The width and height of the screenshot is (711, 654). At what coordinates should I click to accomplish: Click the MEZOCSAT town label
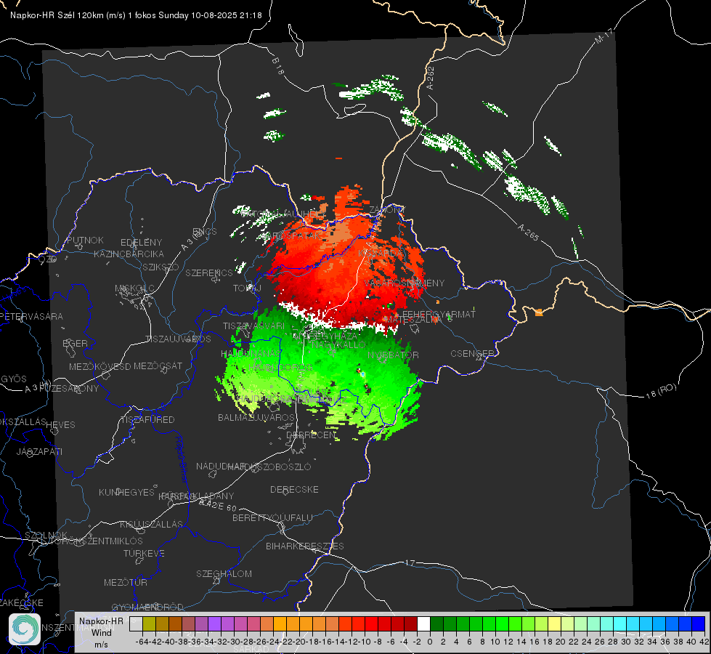point(158,366)
